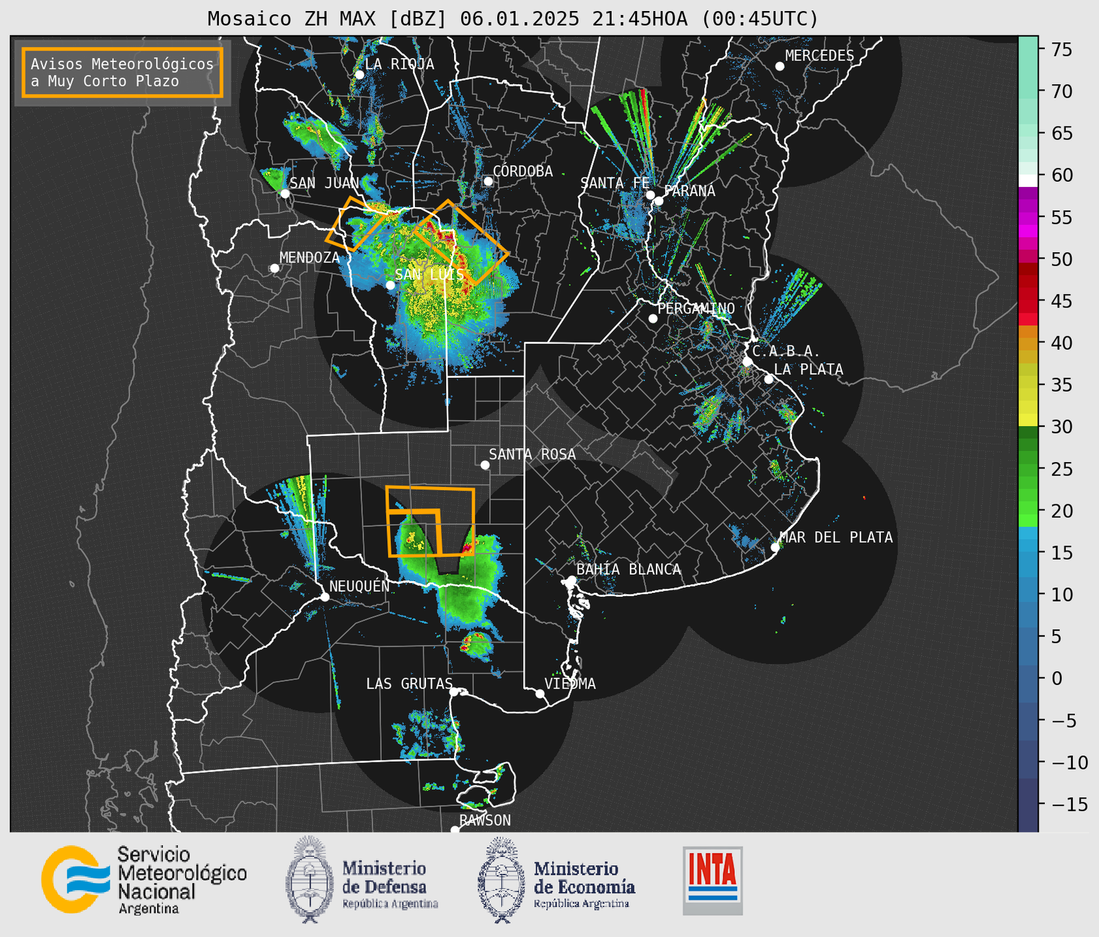1099x937 pixels.
Task: Select the SANTA FE city marker
Action: pos(650,195)
